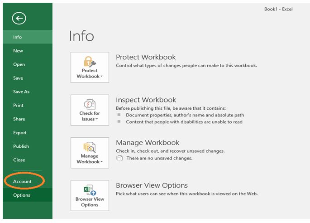The width and height of the screenshot is (310, 223).
Task: Expand the Check for Issues dropdown arrow
Action: [x=96, y=119]
